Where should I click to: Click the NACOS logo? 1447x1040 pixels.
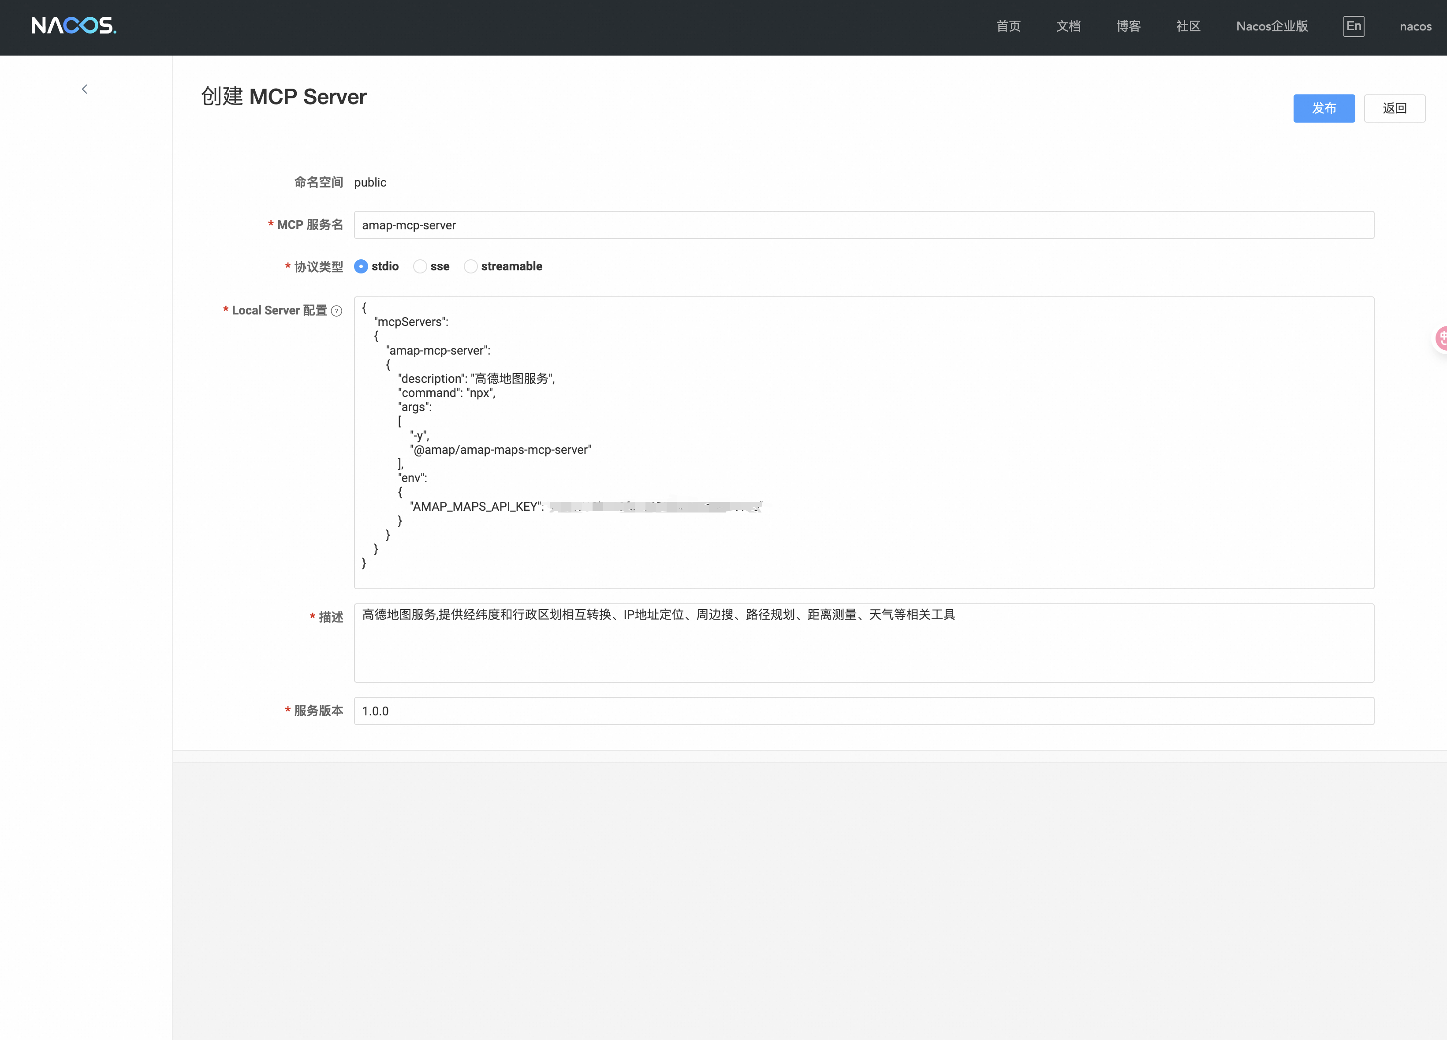pyautogui.click(x=74, y=26)
